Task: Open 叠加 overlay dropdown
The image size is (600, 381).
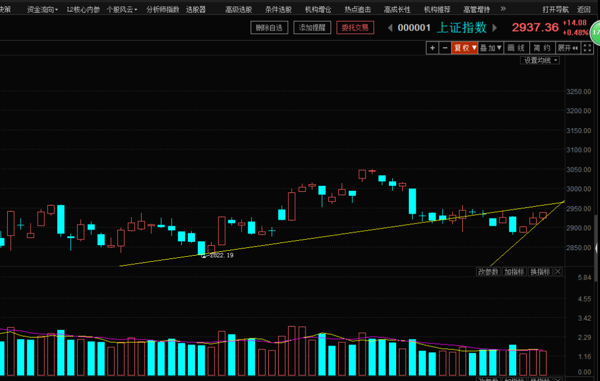Action: 491,48
